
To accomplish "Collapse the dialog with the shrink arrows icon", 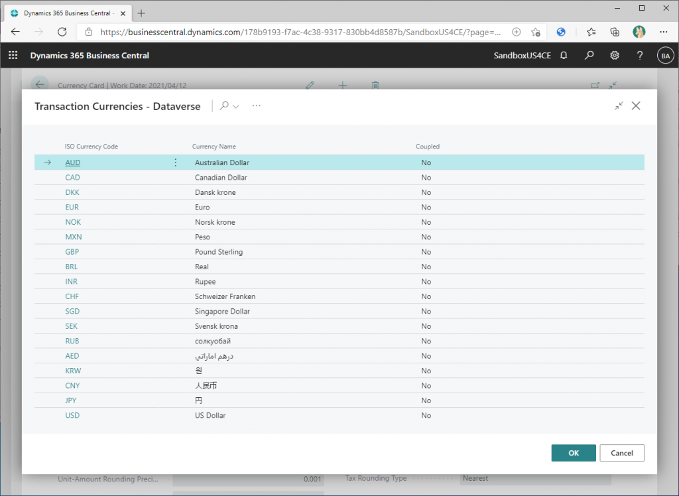I will coord(619,105).
